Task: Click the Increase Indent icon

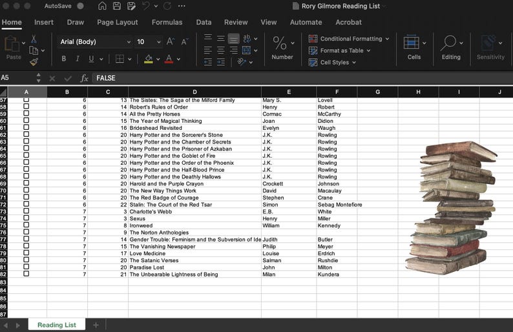Action: (x=221, y=62)
